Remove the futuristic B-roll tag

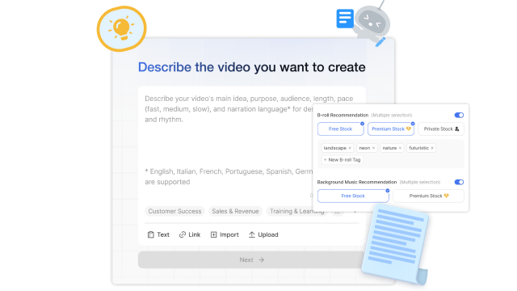(432, 148)
